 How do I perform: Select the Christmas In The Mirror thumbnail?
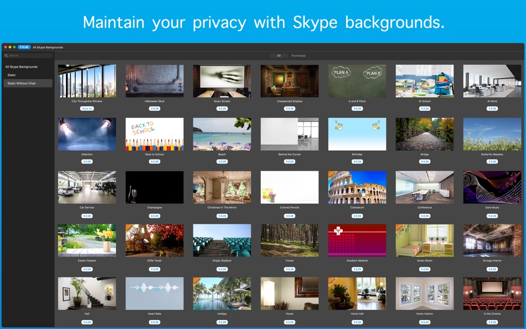(x=222, y=187)
